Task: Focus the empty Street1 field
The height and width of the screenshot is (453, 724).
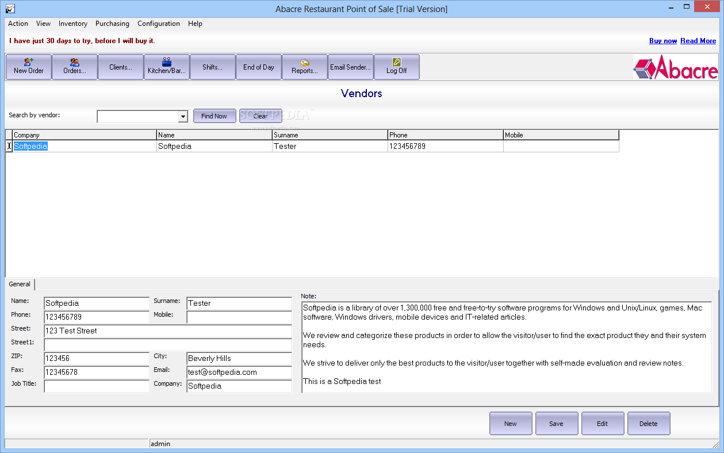Action: pos(168,344)
